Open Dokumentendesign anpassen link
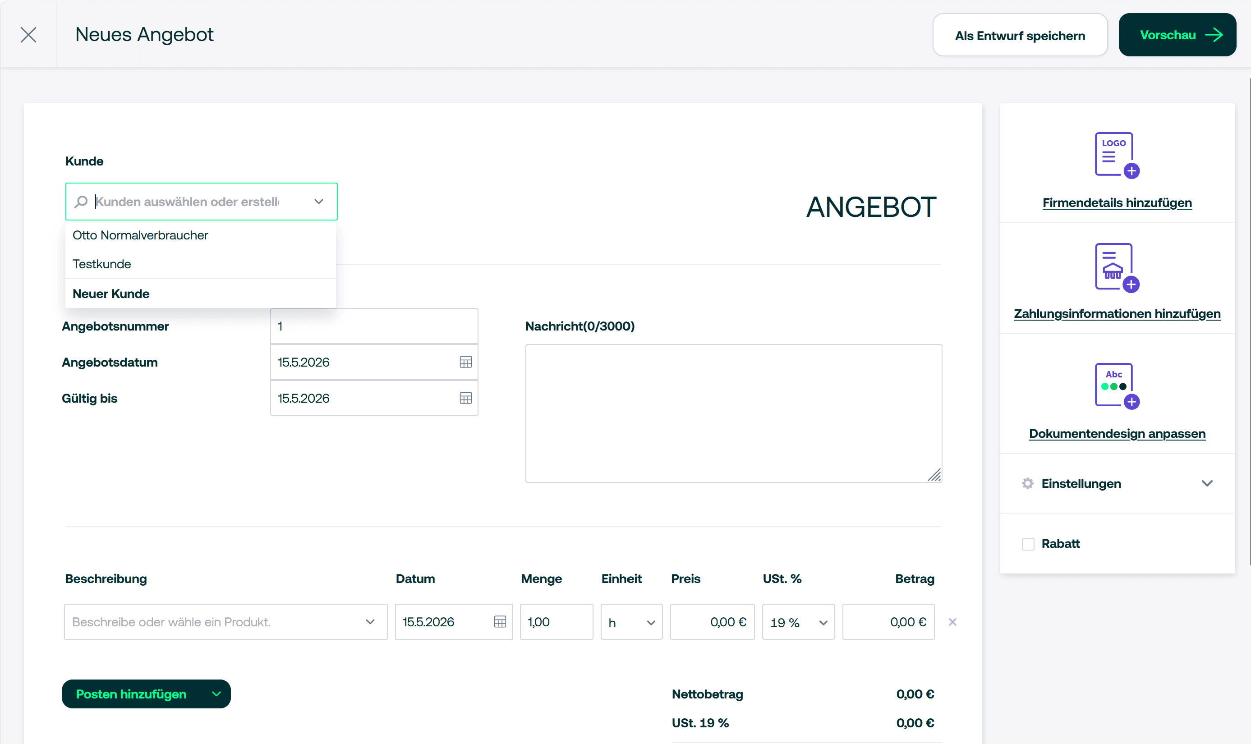The image size is (1251, 744). click(x=1117, y=433)
